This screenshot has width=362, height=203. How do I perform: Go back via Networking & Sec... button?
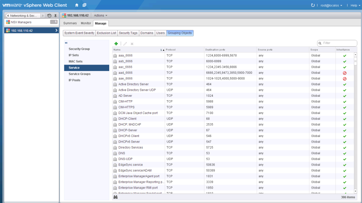[x=23, y=16]
